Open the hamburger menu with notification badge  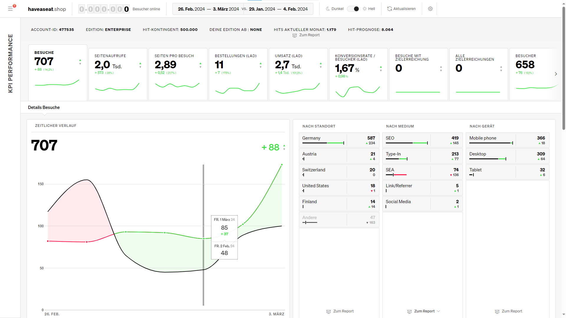coord(11,9)
